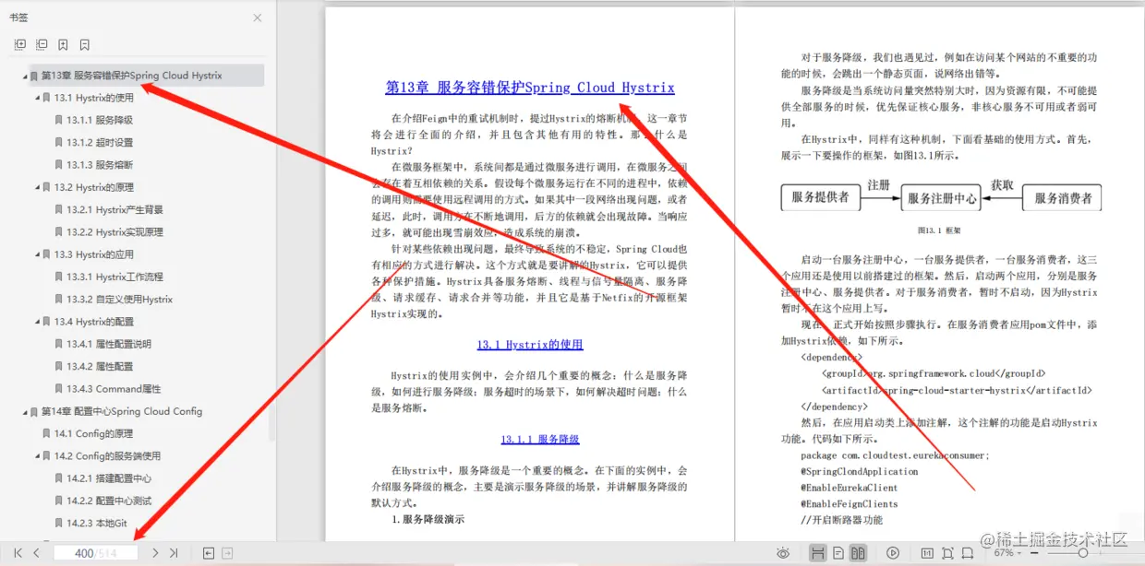The image size is (1145, 566).
Task: Open bookmark 13.1.1 服务降级
Action: [100, 120]
